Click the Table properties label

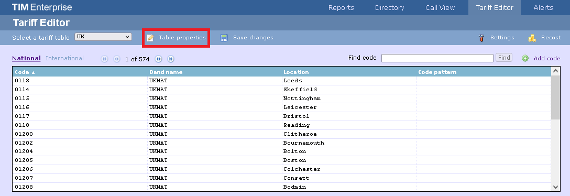point(182,38)
